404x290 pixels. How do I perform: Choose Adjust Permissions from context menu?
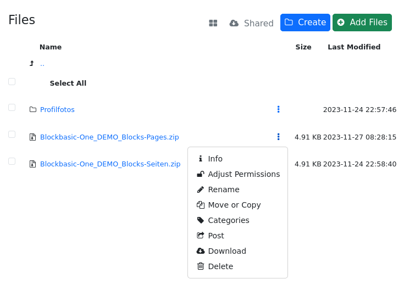(x=243, y=174)
